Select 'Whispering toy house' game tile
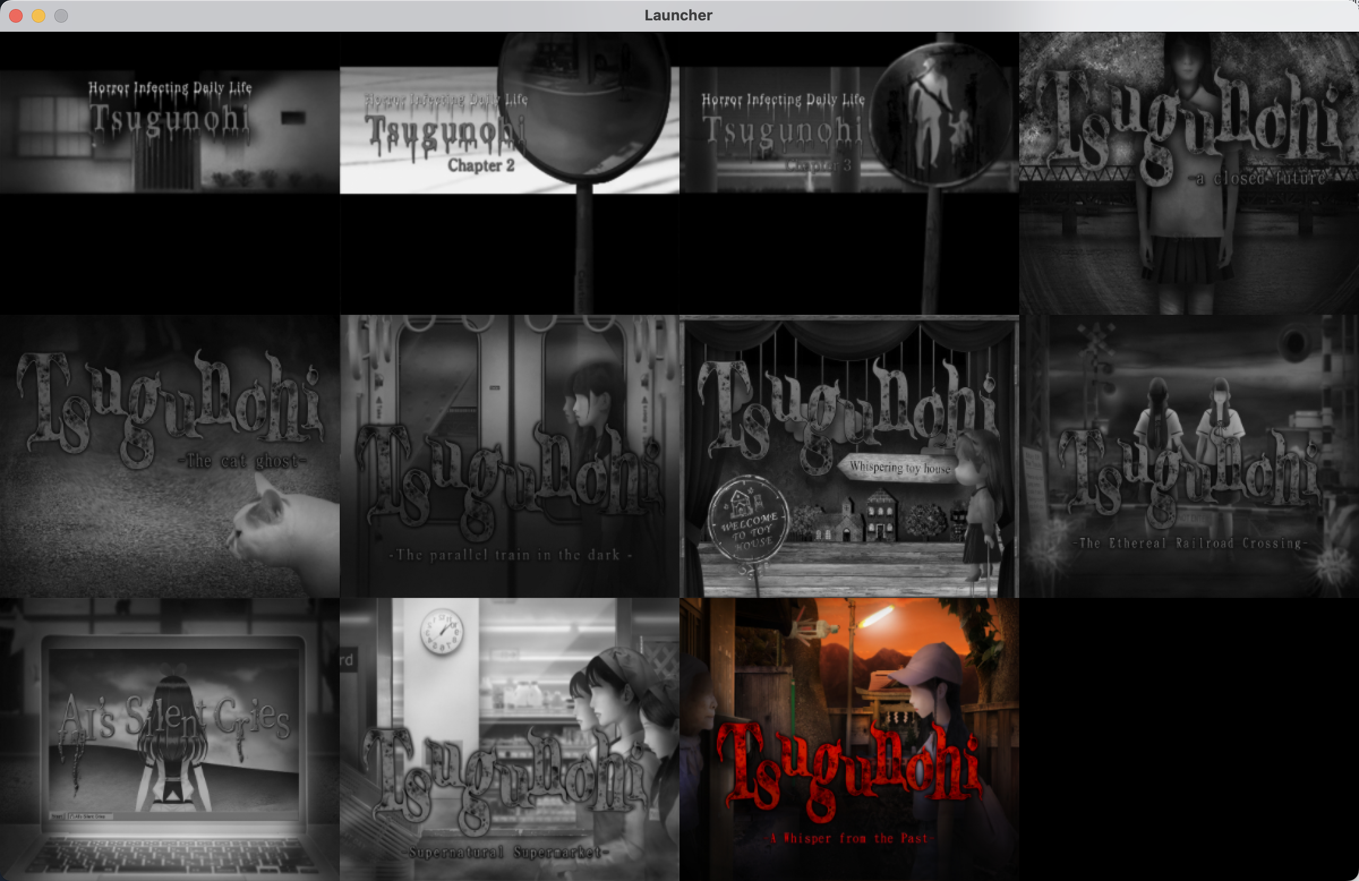Viewport: 1359px width, 881px height. [x=849, y=456]
